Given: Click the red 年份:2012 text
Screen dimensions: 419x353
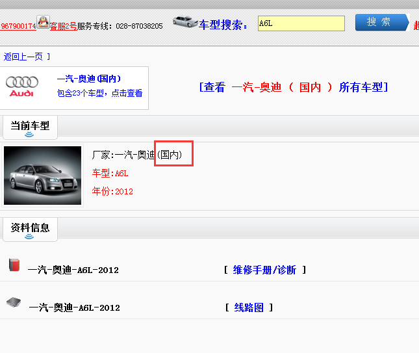Looking at the screenshot, I should click(112, 191).
